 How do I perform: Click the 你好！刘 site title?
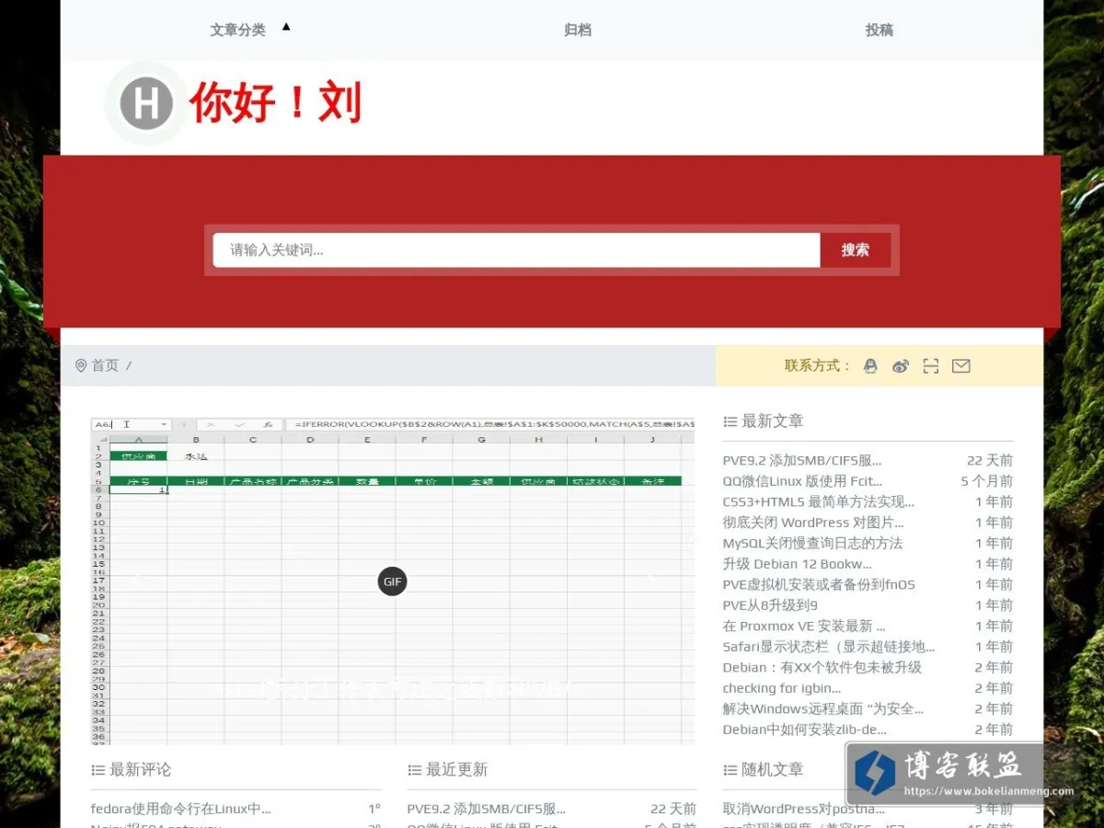276,102
